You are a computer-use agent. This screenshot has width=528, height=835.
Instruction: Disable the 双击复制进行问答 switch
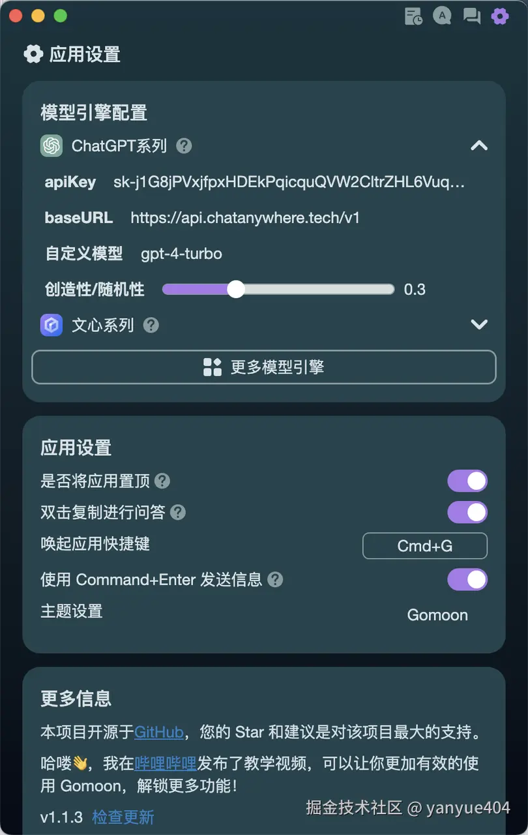tap(467, 512)
